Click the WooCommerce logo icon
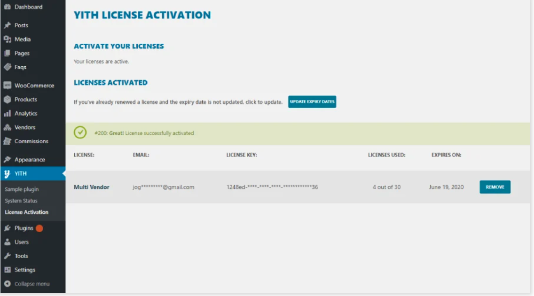Image resolution: width=534 pixels, height=296 pixels. 7,86
